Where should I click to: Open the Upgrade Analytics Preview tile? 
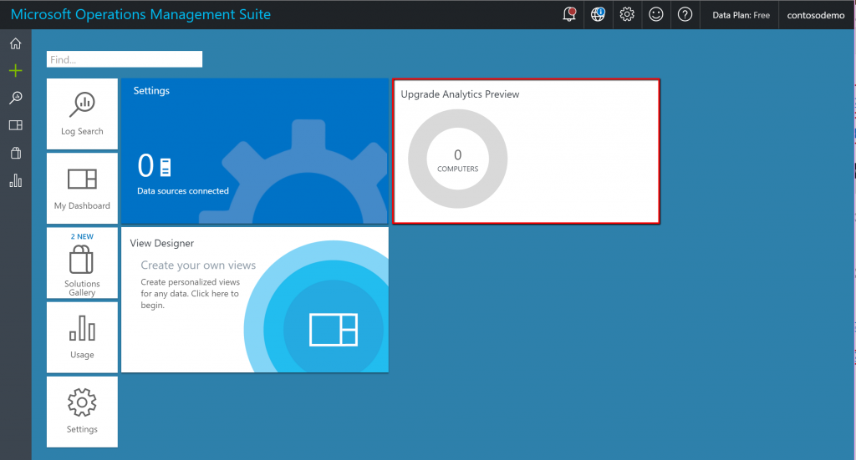[x=527, y=151]
